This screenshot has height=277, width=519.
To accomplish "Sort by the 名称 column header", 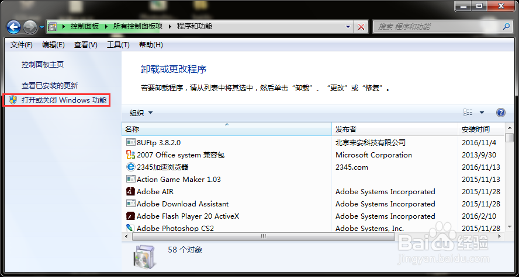I will point(227,129).
